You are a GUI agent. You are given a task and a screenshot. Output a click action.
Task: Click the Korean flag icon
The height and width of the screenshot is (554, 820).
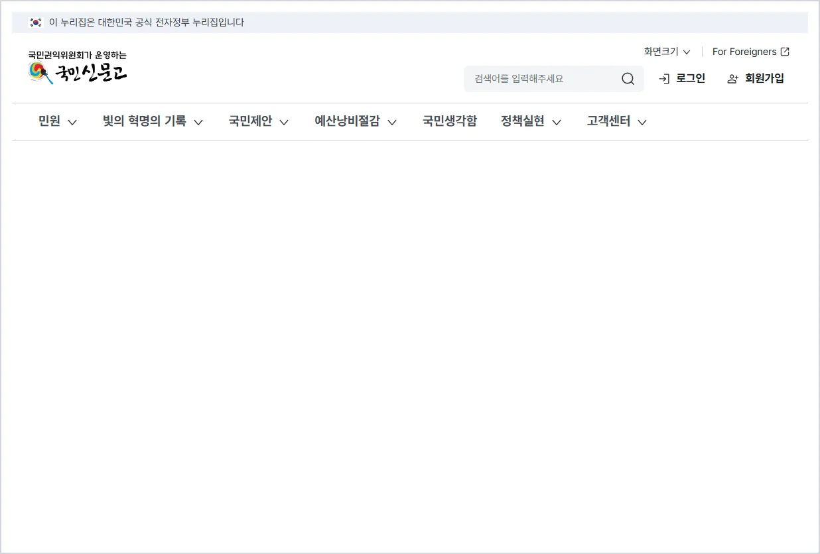(36, 23)
